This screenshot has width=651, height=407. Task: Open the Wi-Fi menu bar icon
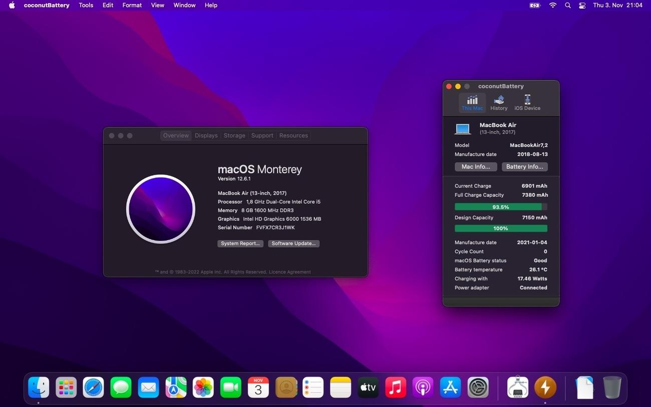pos(553,5)
